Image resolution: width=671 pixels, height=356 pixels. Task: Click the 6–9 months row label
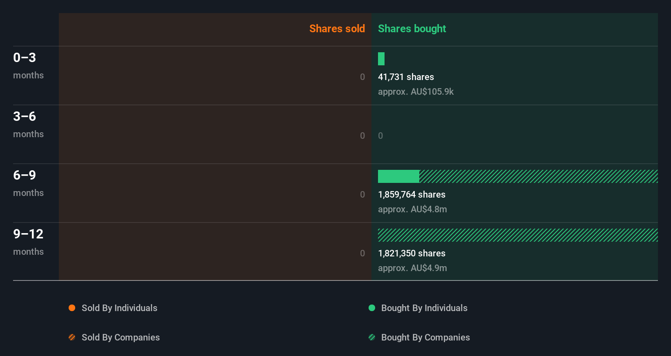(x=28, y=183)
